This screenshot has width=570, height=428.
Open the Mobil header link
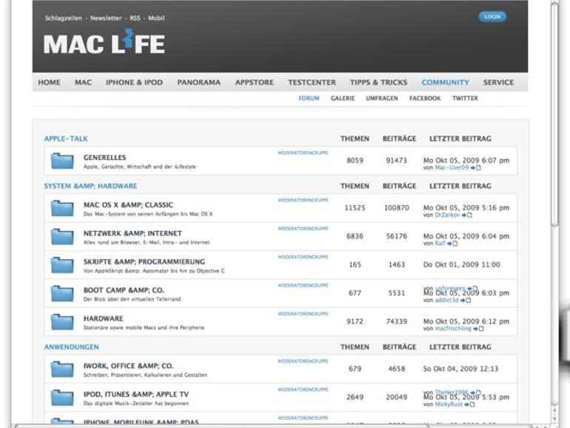(156, 19)
